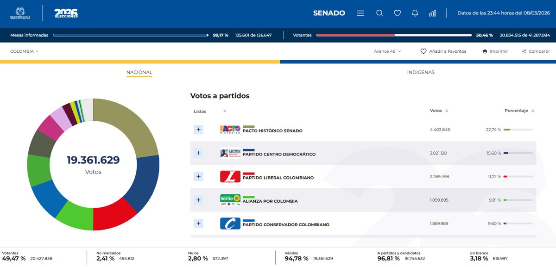Screen dimensions: 556x267
Task: Switch to the INDIGENAS tab
Action: click(421, 72)
